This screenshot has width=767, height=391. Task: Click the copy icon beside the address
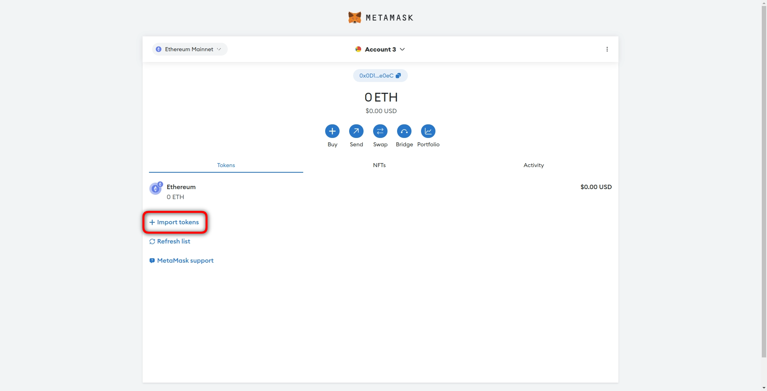pyautogui.click(x=398, y=76)
